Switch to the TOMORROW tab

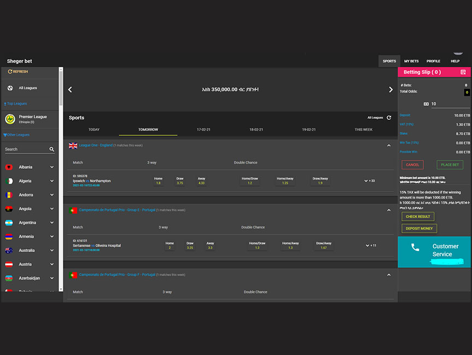148,130
